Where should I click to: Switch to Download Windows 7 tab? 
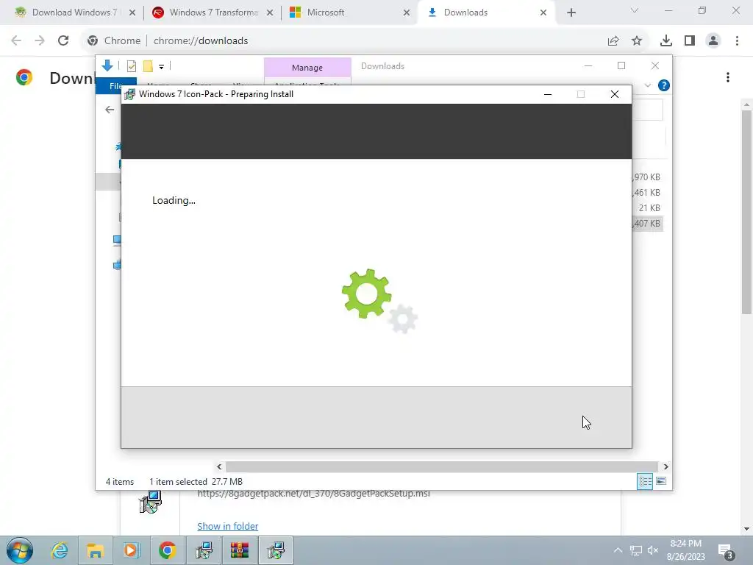click(x=75, y=13)
